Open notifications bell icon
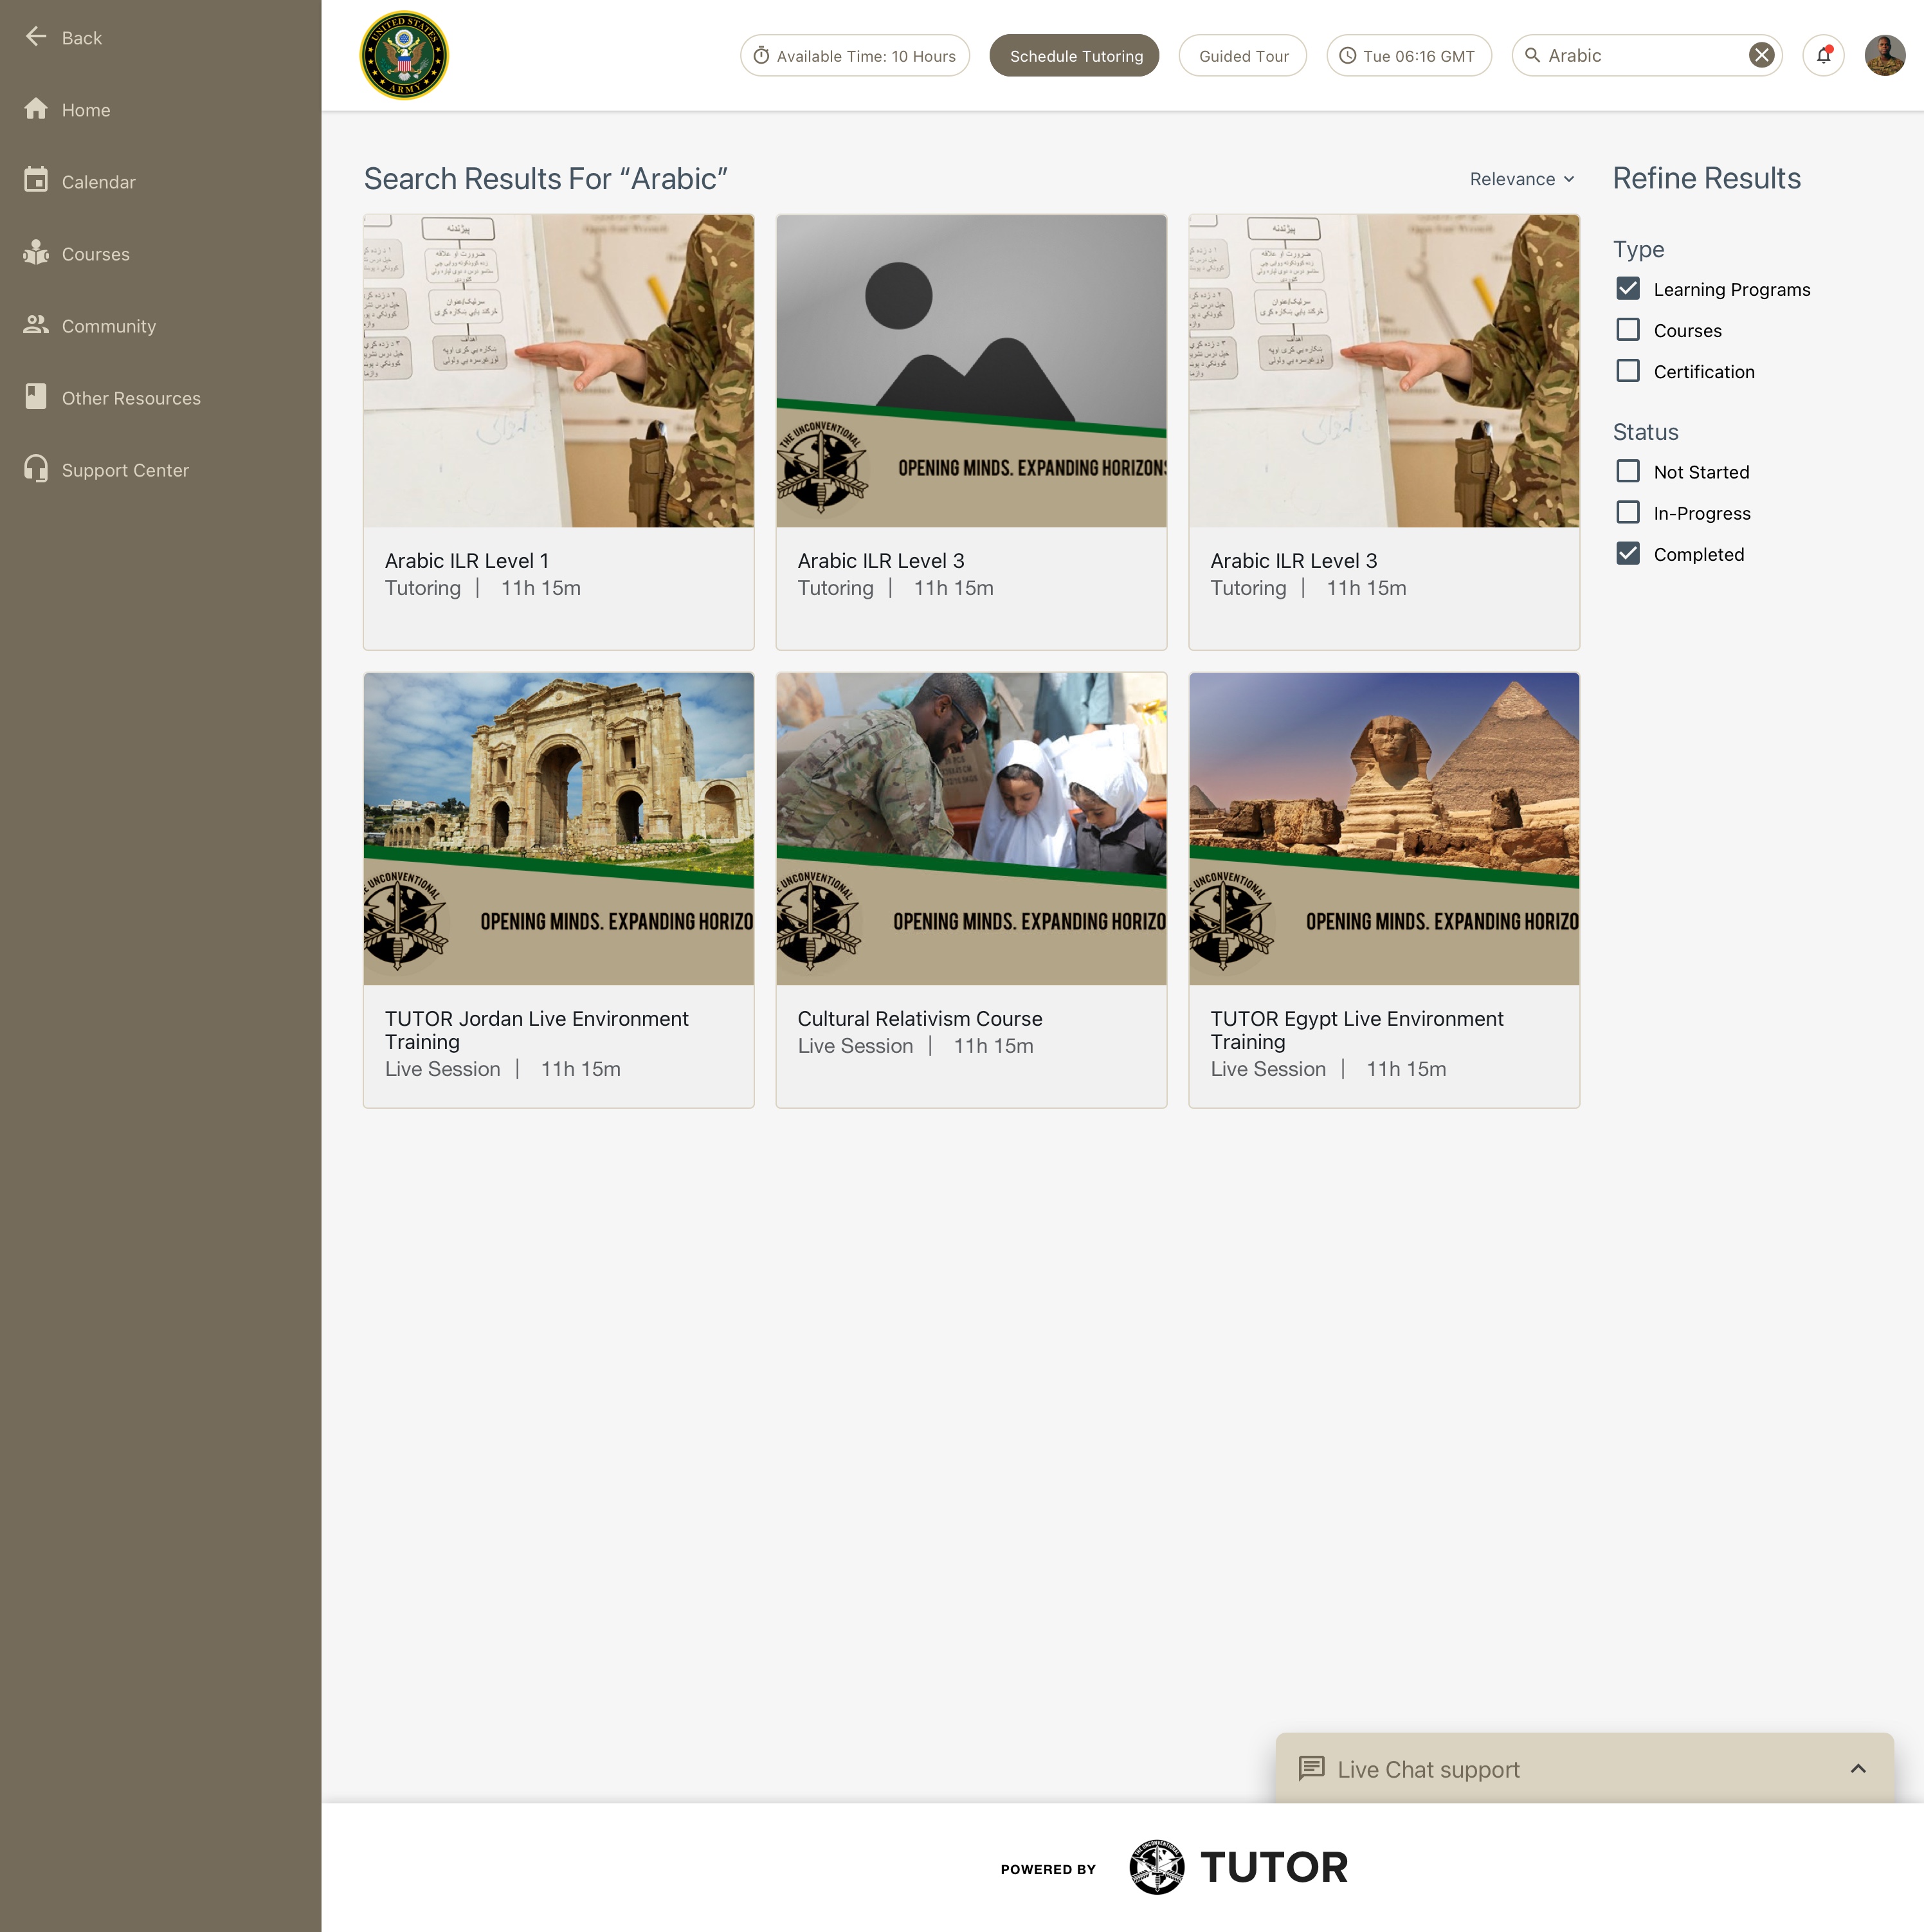 pyautogui.click(x=1823, y=55)
